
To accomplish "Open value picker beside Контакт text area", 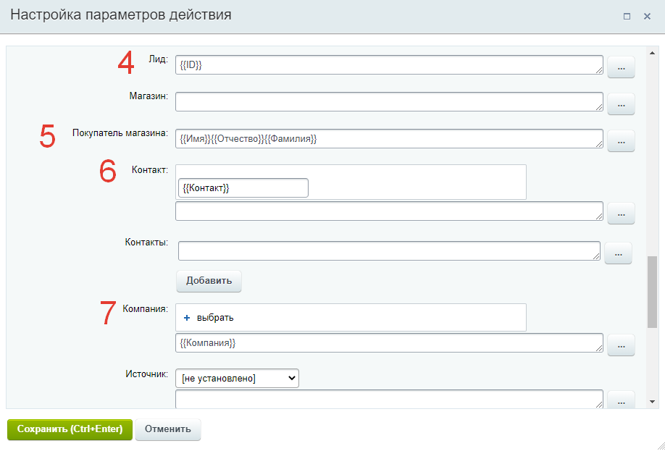I will [620, 214].
